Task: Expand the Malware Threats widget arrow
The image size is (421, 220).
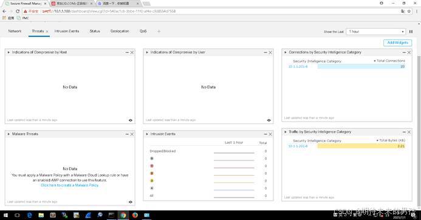Action: [x=9, y=134]
